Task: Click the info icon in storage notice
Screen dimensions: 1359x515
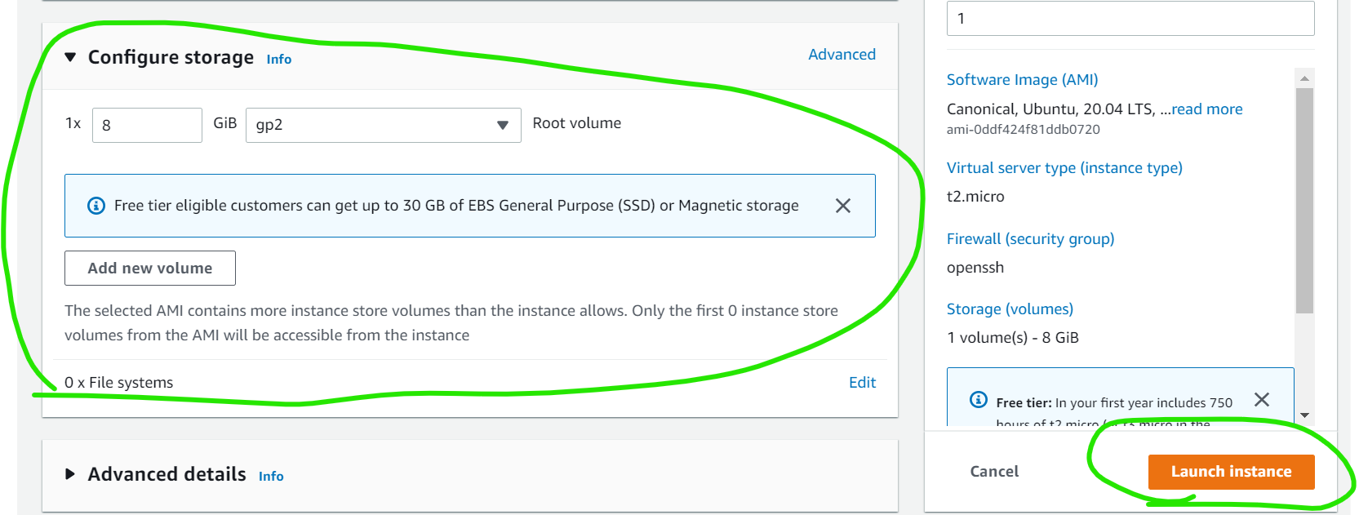Action: 96,206
